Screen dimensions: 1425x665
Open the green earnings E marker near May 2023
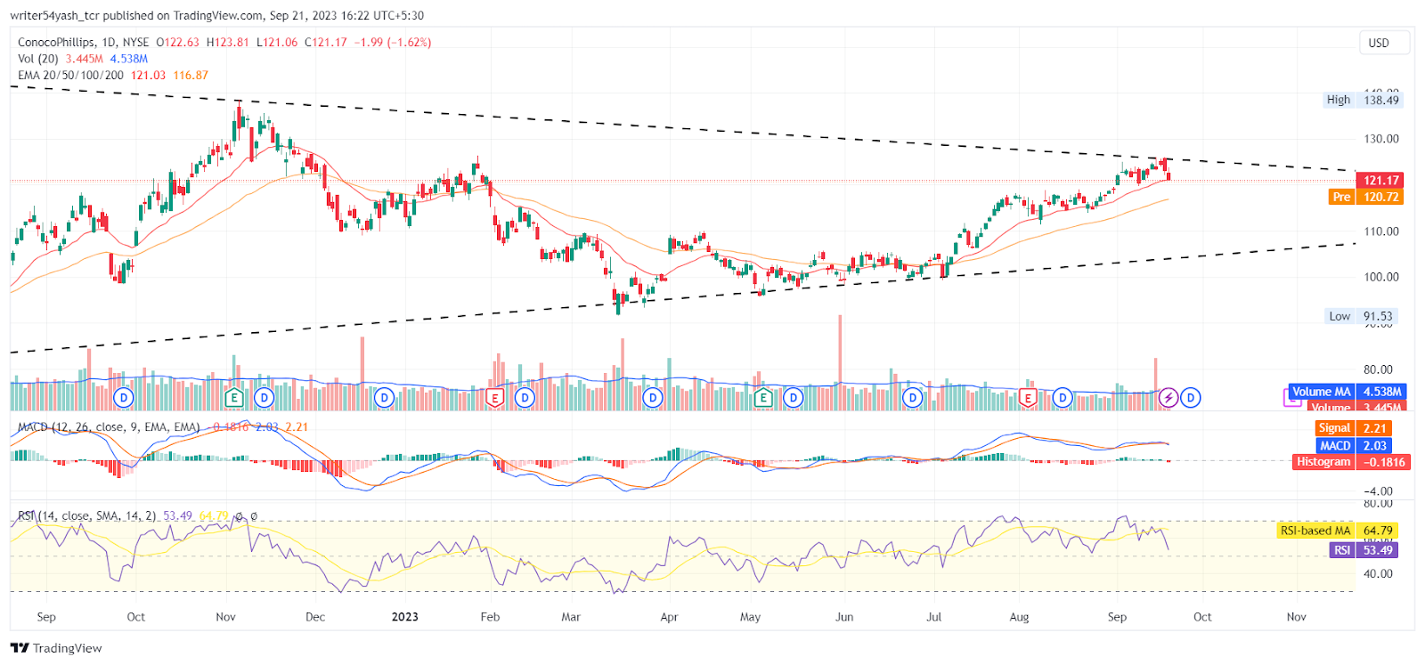coord(763,397)
